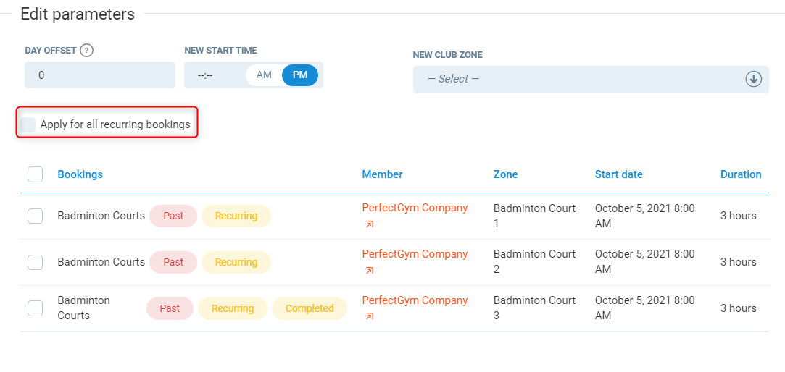Open external link icon for Court 1 member
This screenshot has height=372, width=785.
pos(370,224)
